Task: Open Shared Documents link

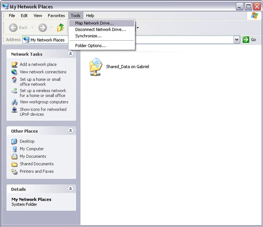Action: [37, 164]
